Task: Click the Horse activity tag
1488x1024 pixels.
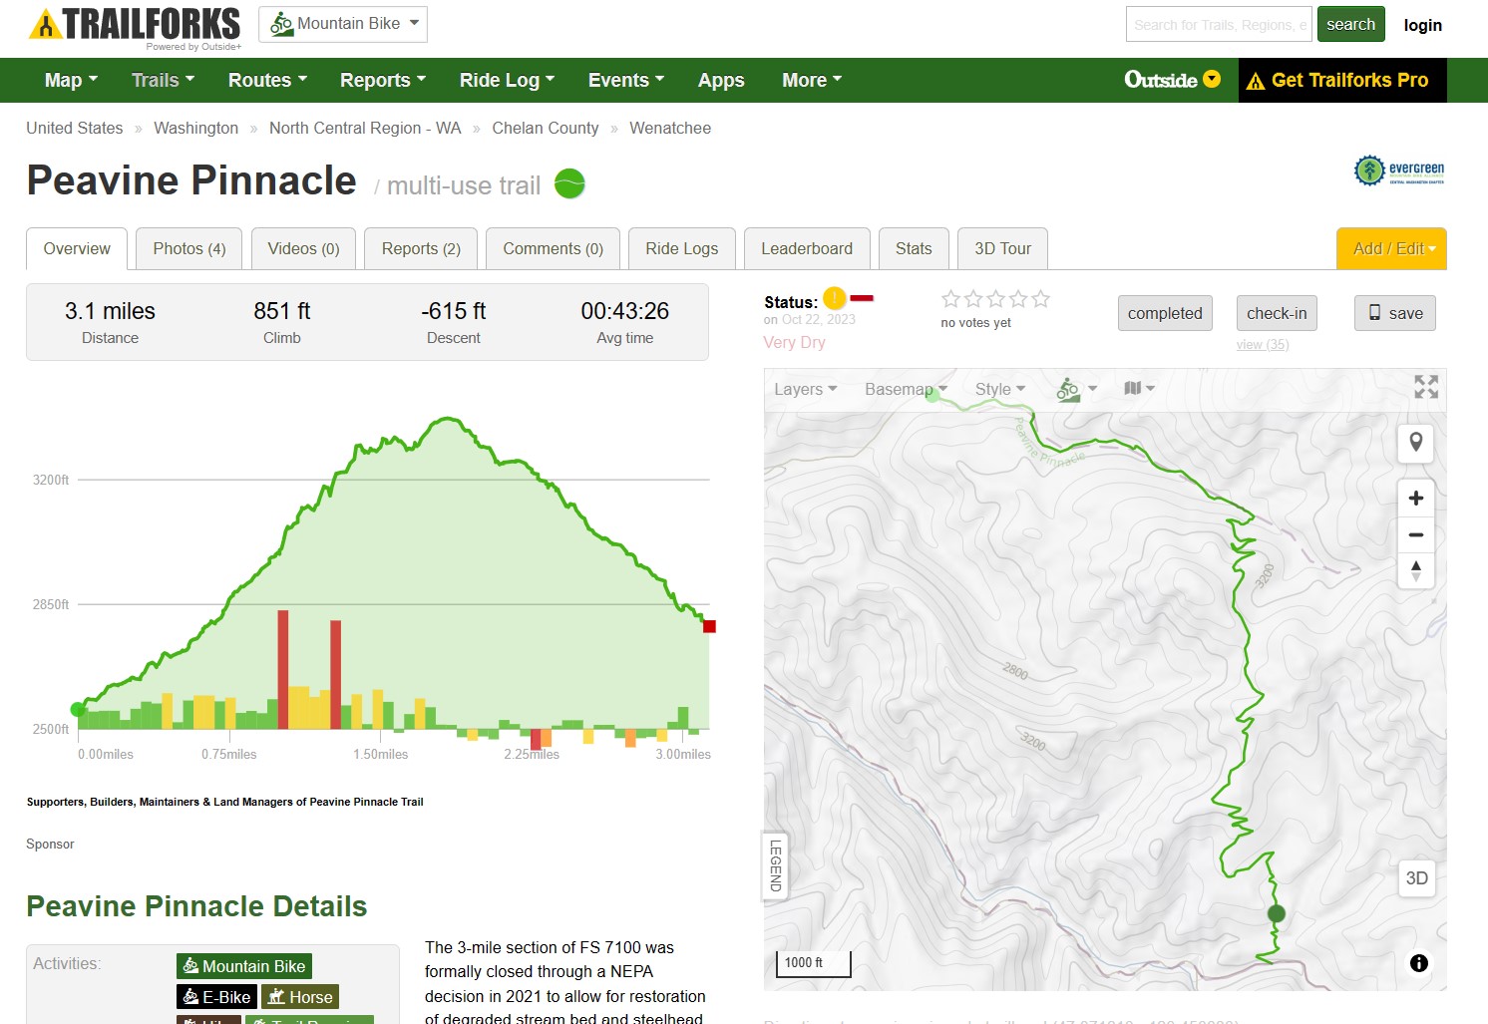Action: 300,997
